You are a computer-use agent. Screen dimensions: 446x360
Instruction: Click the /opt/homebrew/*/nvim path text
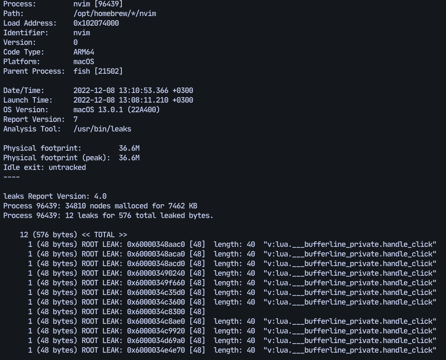tap(115, 14)
